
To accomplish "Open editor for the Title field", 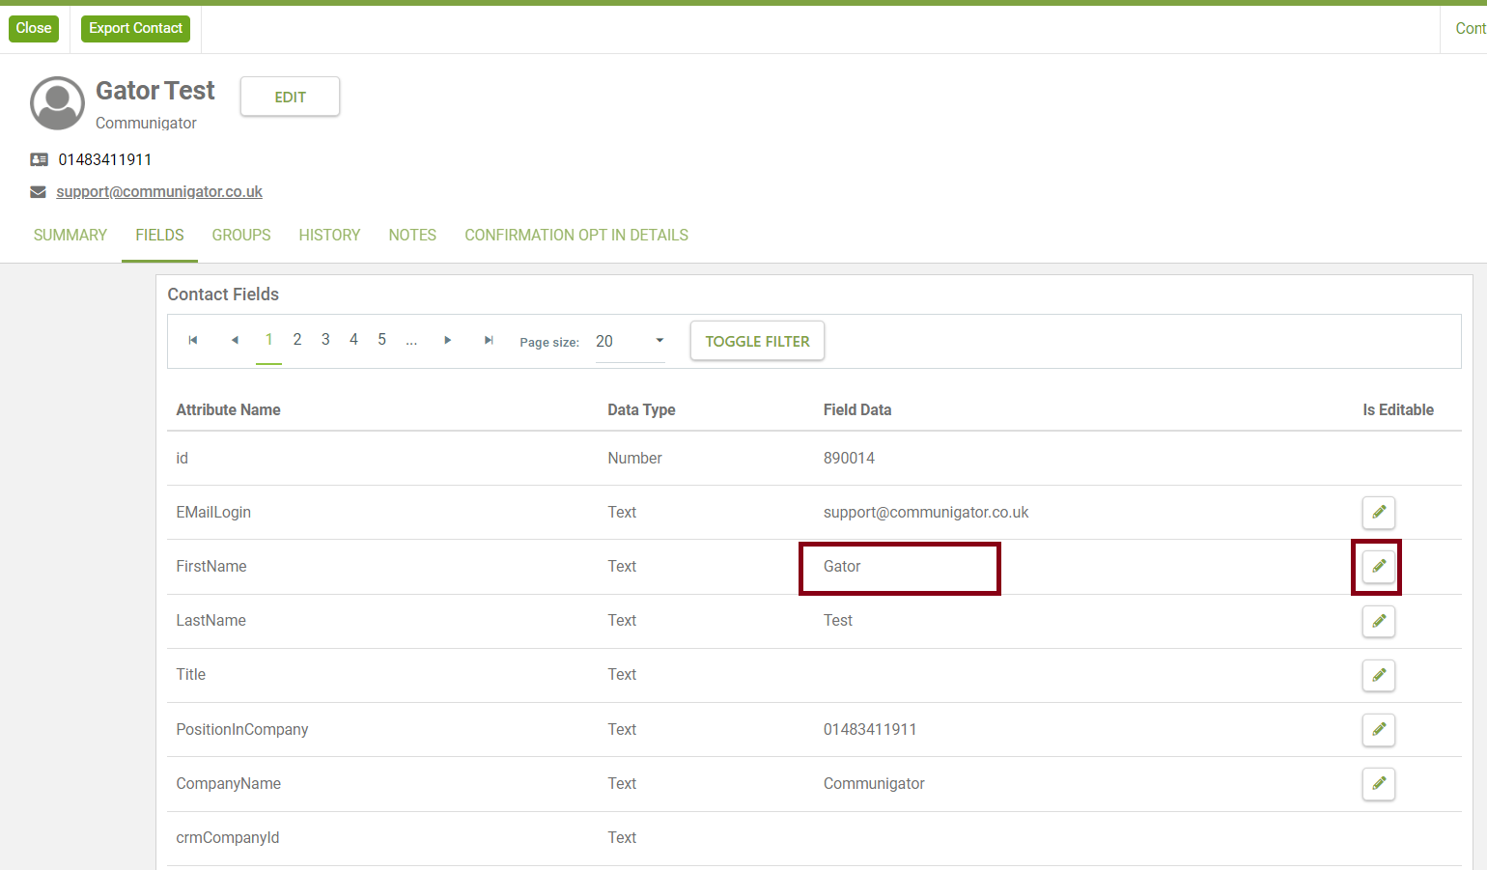I will (1378, 675).
